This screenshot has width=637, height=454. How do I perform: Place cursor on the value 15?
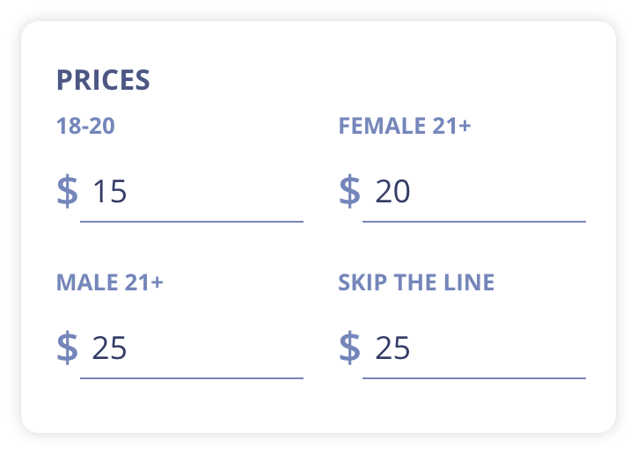[x=110, y=192]
